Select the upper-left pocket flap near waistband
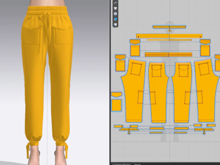This screenshot has height=165, width=220. (135, 42)
